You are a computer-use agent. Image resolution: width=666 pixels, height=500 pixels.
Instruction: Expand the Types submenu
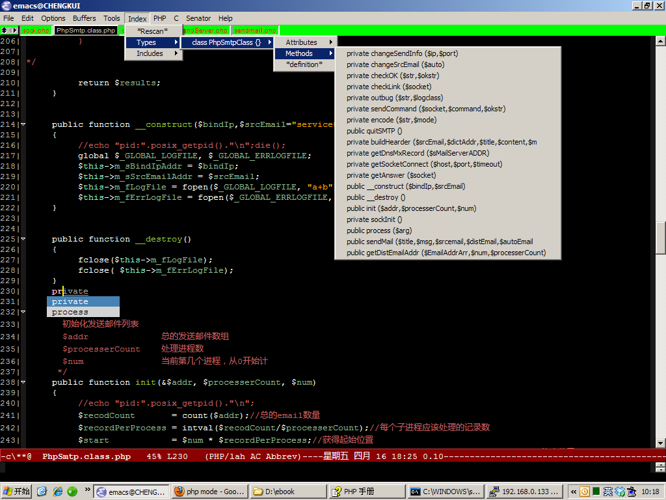click(153, 42)
